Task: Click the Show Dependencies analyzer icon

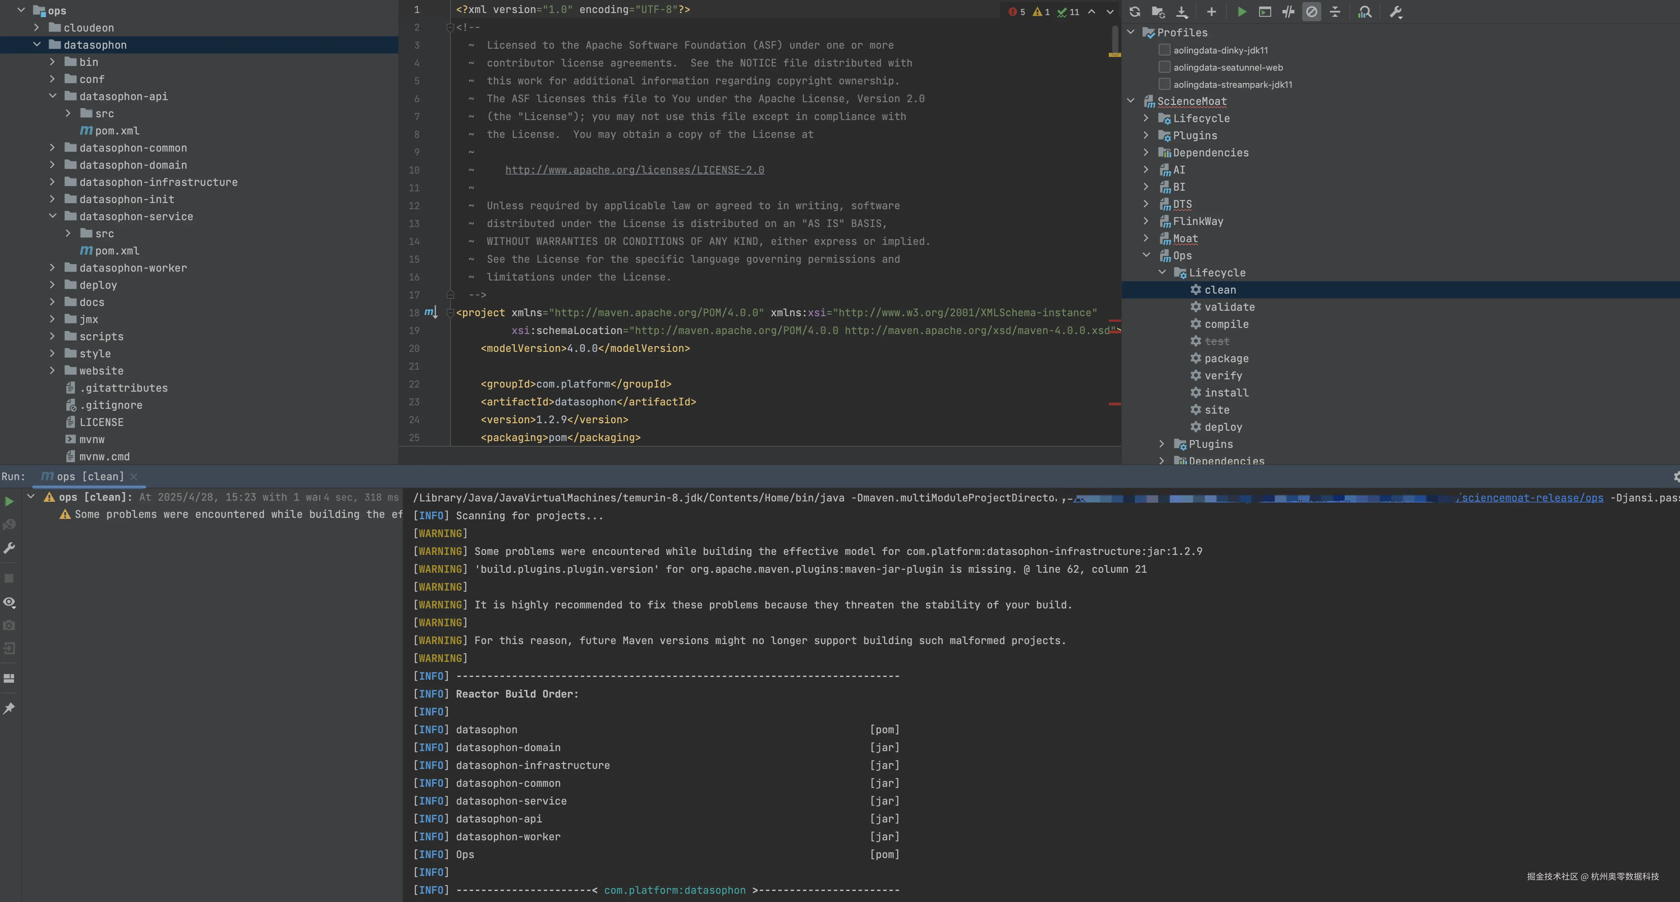Action: (x=1364, y=12)
